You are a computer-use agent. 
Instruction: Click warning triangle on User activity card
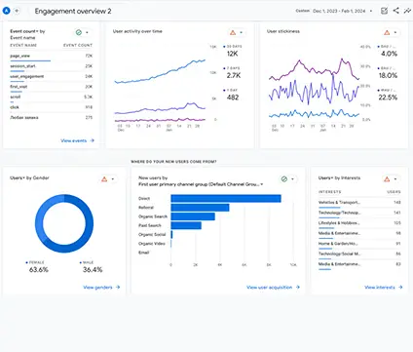click(233, 32)
